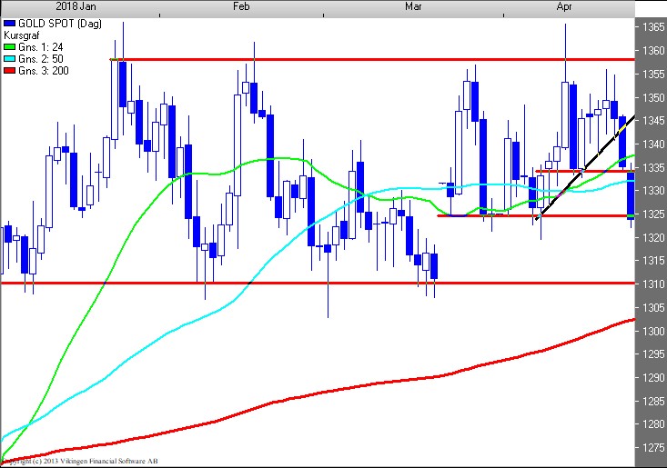Select the red support line at 1310
Image resolution: width=667 pixels, height=468 pixels.
318,283
